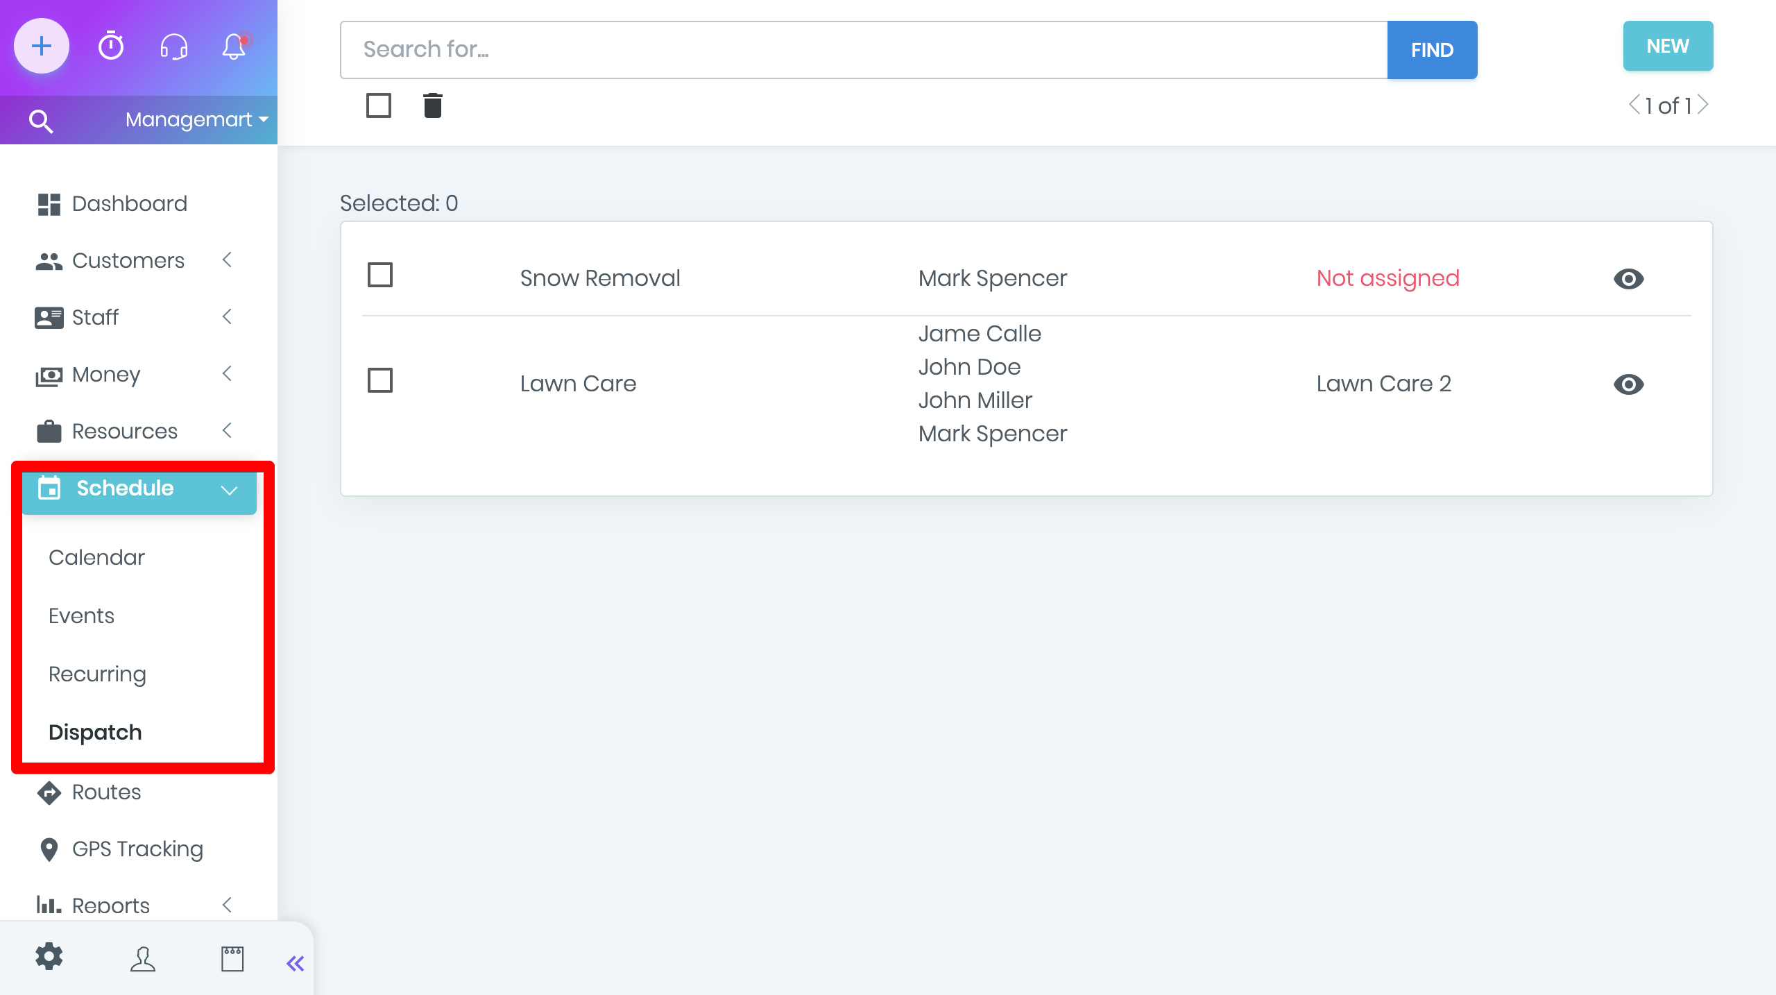Screen dimensions: 1776x995
Task: Open the Dispatch section under Schedule
Action: tap(95, 731)
